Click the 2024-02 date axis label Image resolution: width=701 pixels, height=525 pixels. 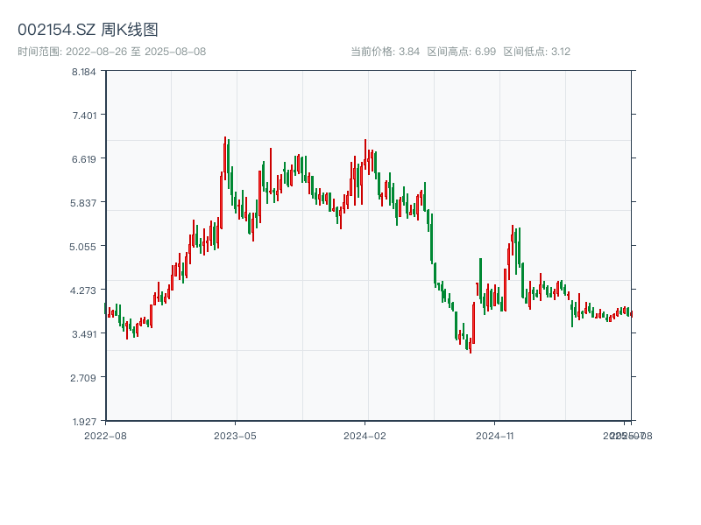[365, 435]
